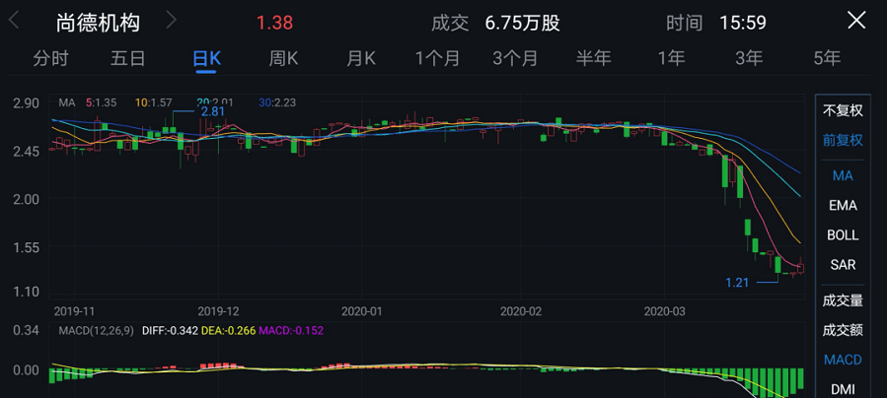
Task: Select 前复权 forward-adjusted price option
Action: click(843, 140)
